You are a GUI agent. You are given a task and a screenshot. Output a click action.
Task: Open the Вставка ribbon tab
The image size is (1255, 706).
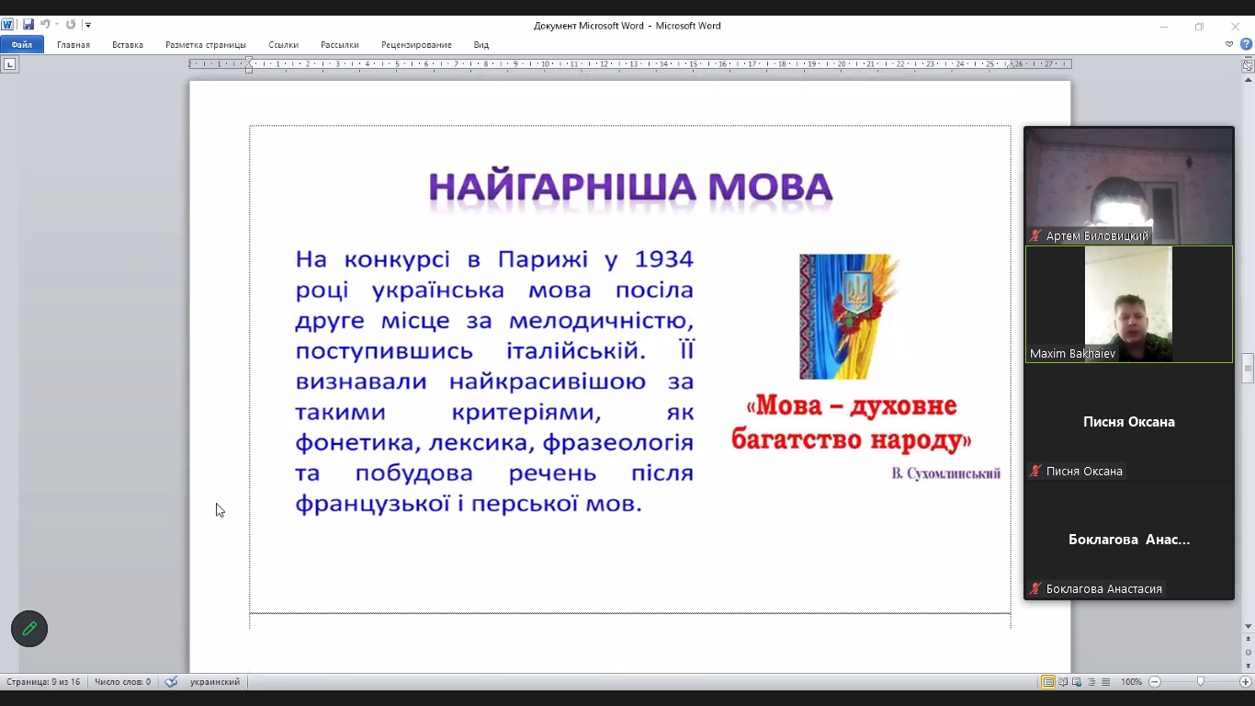(x=128, y=44)
